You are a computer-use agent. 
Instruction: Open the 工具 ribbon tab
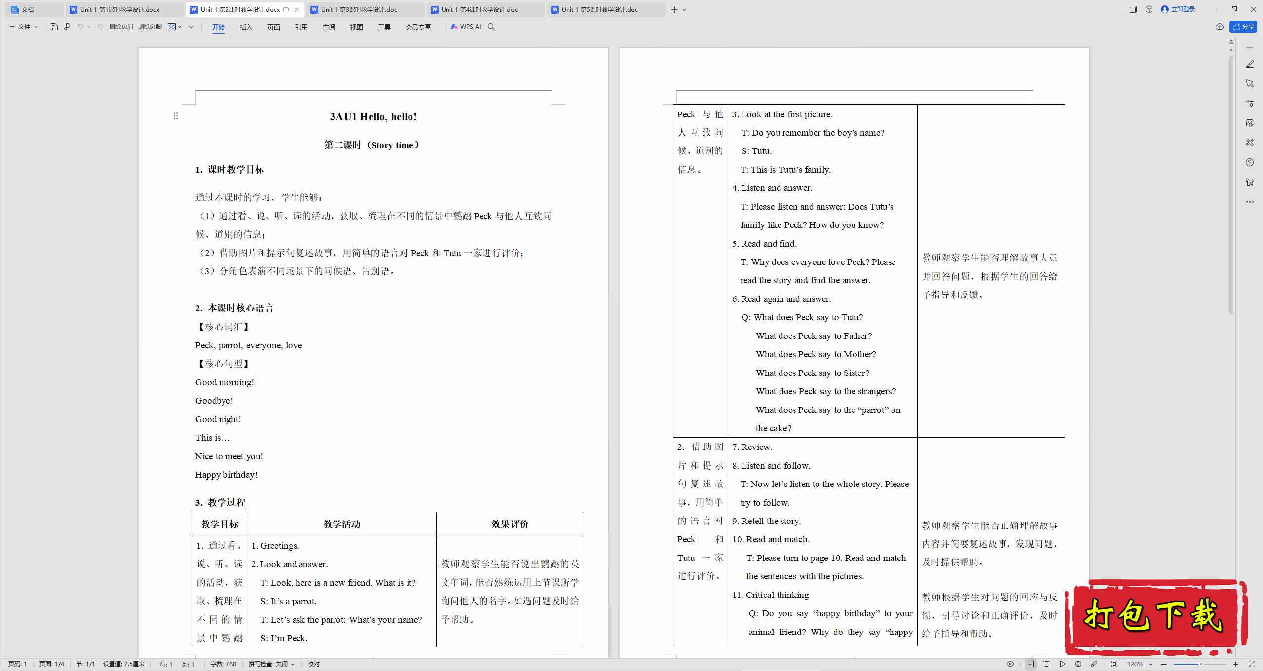pos(384,27)
